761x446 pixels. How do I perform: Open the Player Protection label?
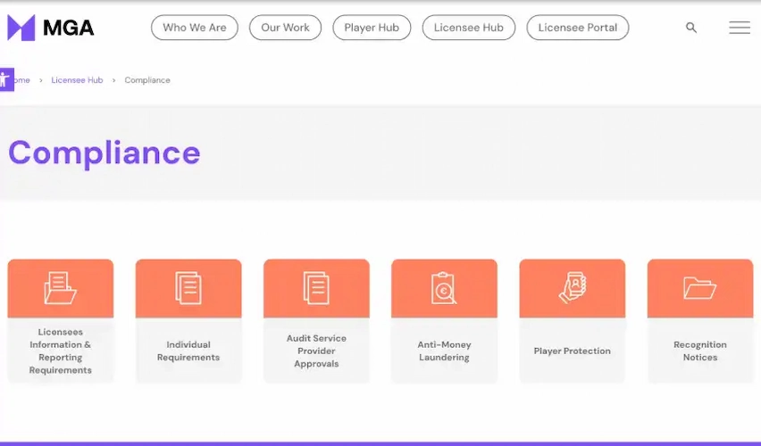573,351
